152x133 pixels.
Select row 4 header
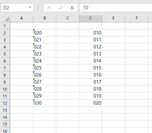pos(5,47)
